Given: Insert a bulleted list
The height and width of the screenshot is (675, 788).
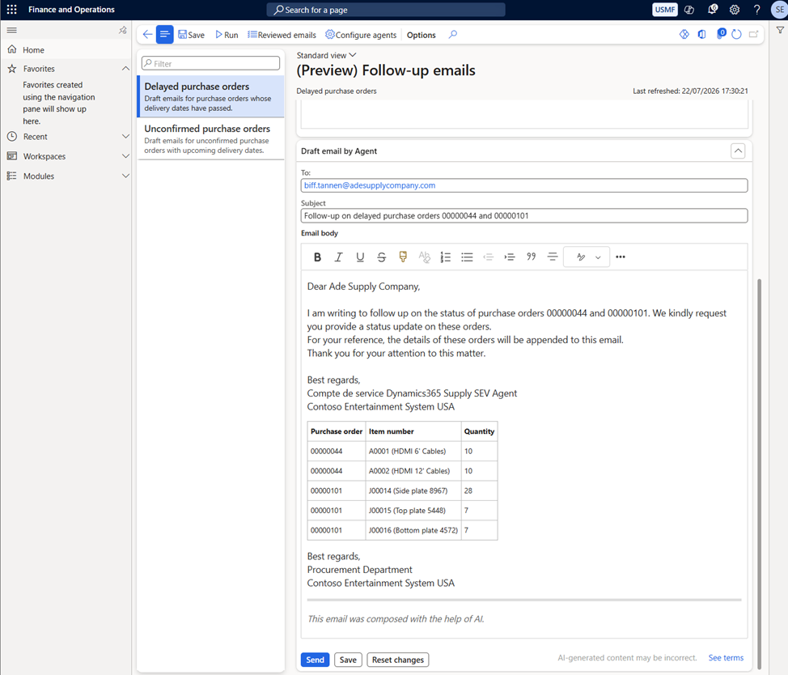Looking at the screenshot, I should (467, 257).
